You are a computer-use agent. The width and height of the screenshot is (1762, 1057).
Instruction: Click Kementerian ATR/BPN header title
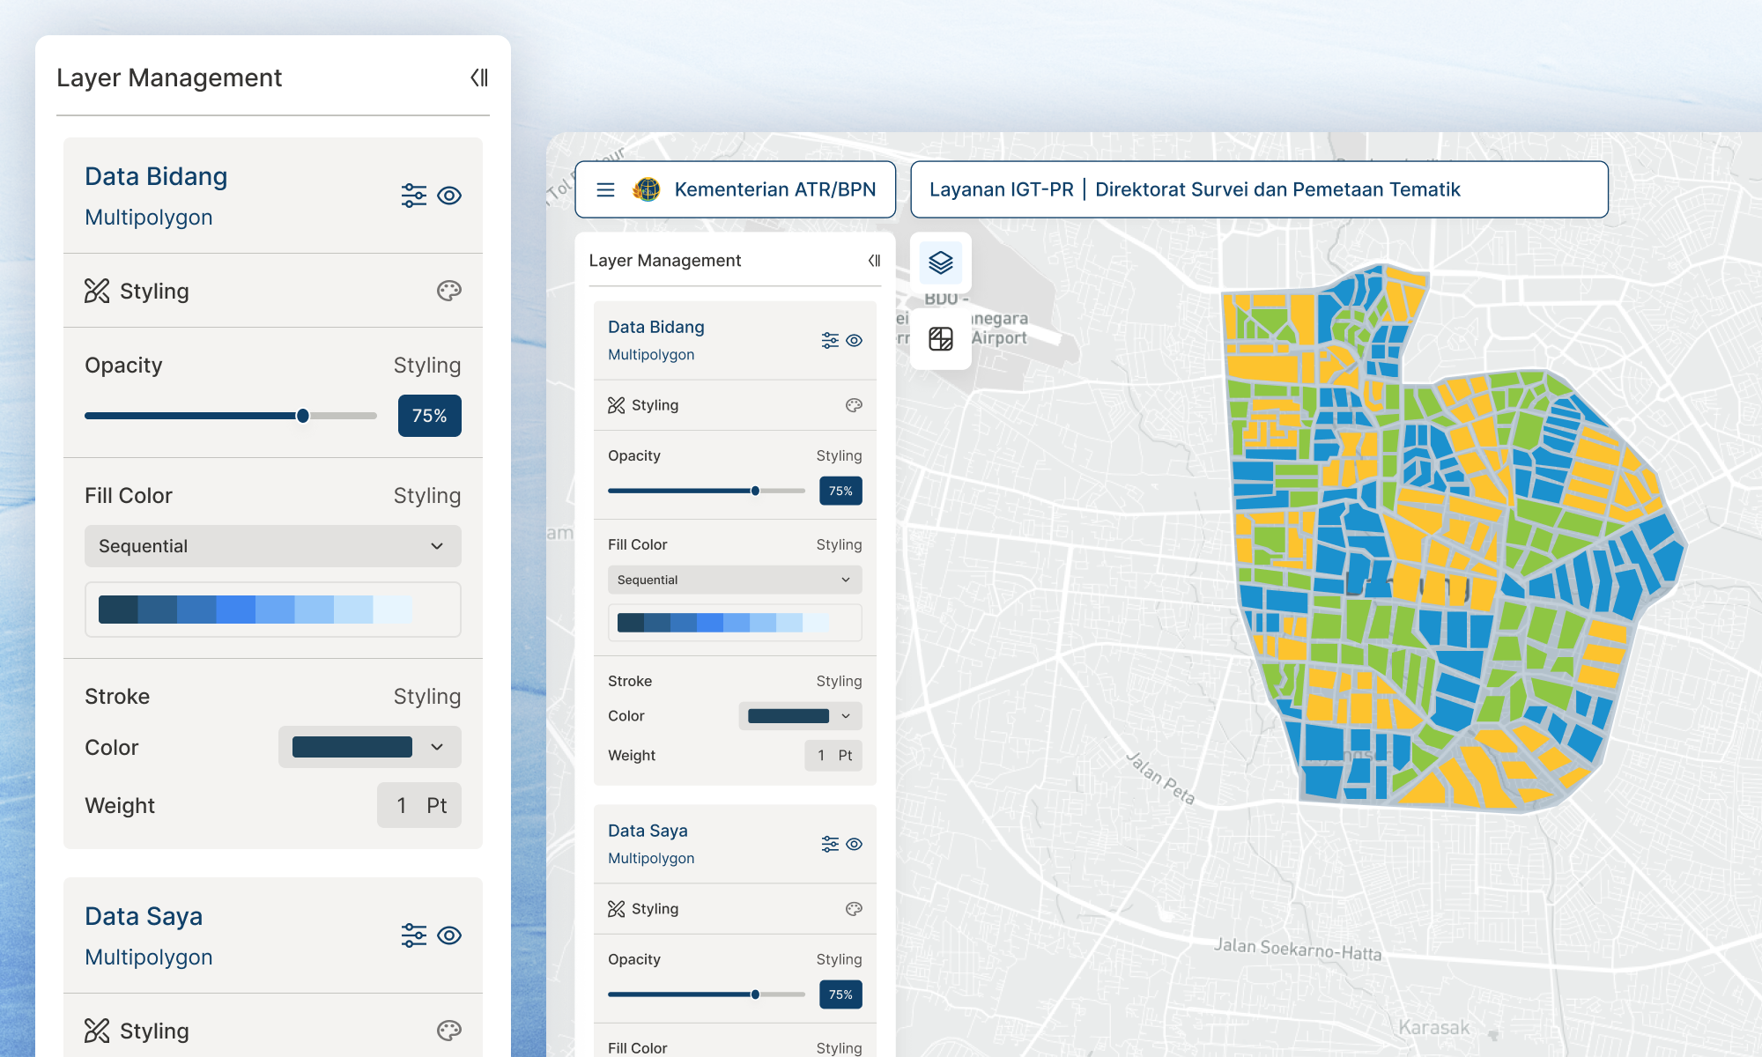pyautogui.click(x=774, y=189)
